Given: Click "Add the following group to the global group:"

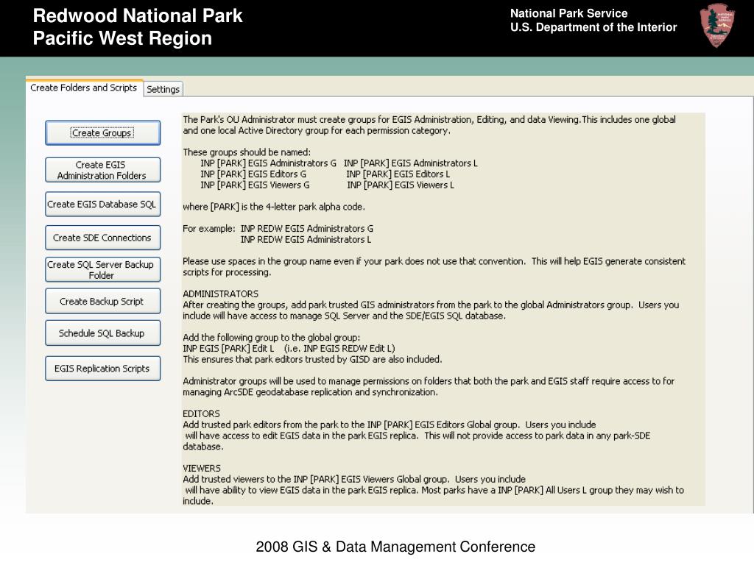Looking at the screenshot, I should 271,337.
